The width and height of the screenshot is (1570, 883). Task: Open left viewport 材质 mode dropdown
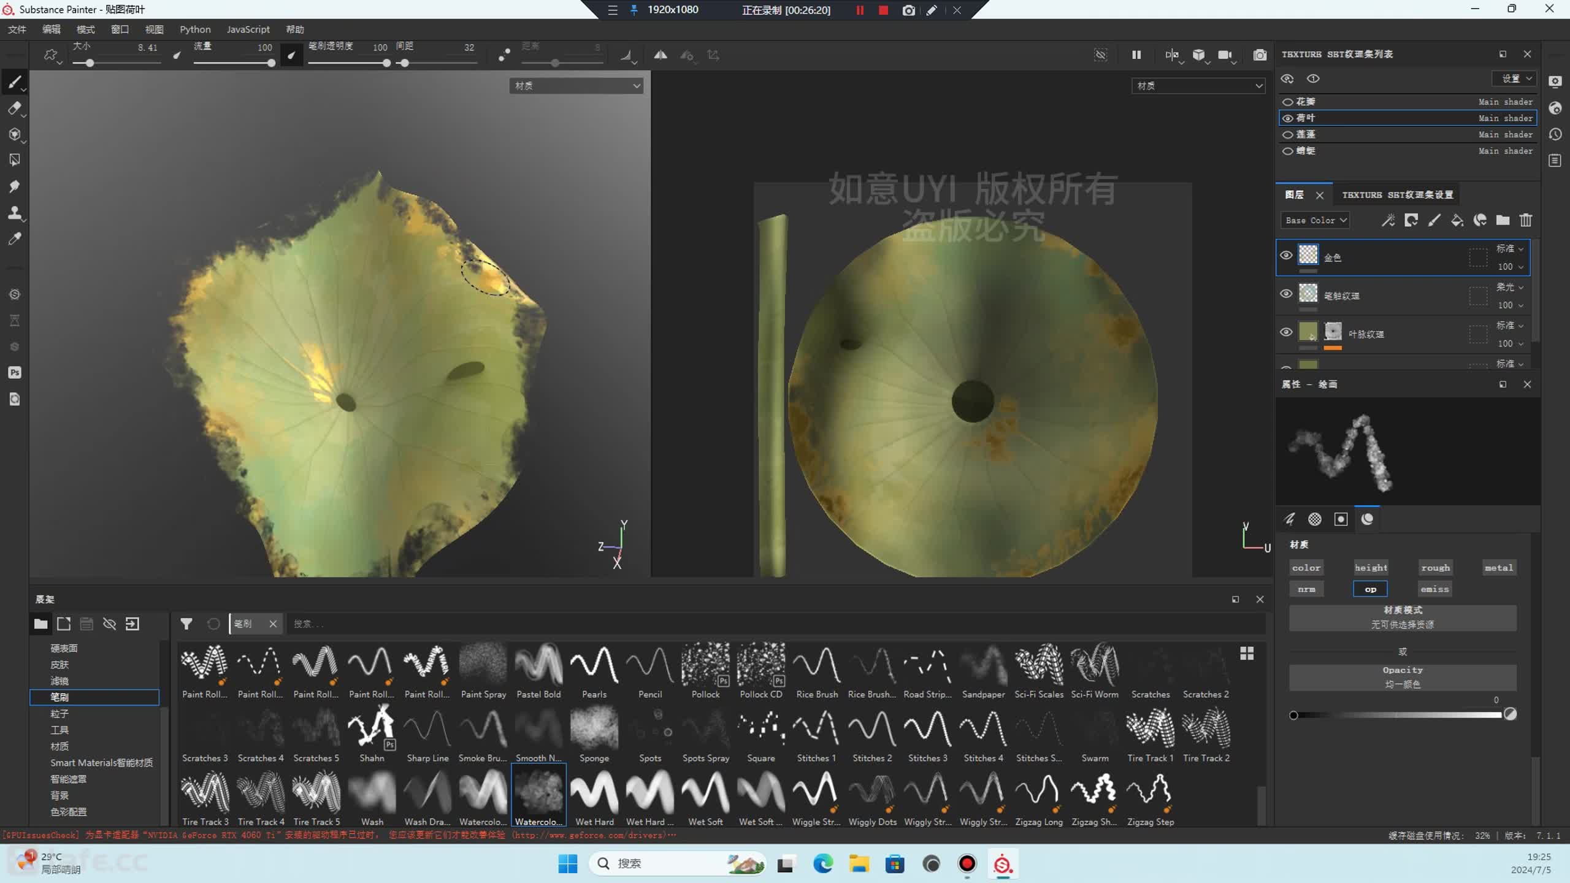pos(576,86)
